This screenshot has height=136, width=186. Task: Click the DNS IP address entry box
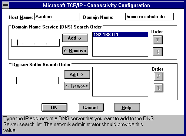click(x=35, y=43)
